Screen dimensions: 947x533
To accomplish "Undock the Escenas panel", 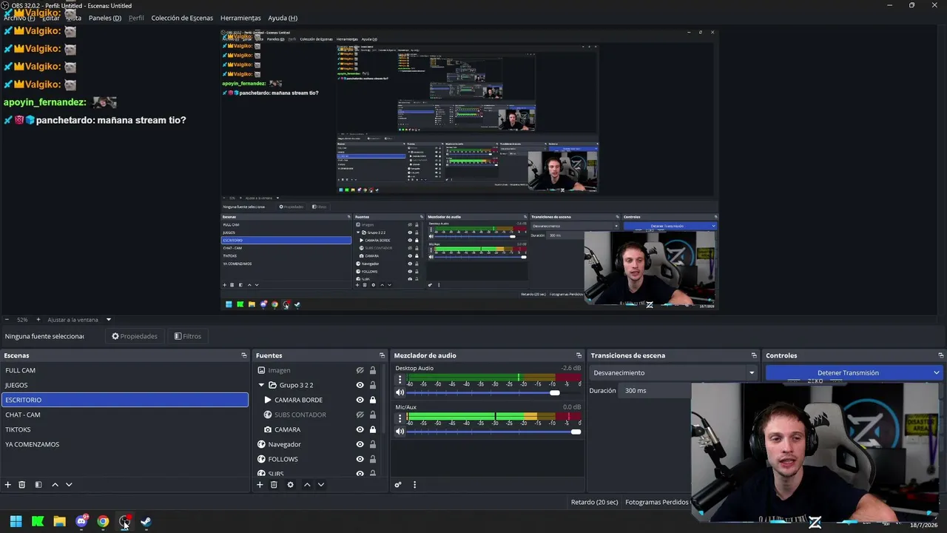I will click(244, 355).
